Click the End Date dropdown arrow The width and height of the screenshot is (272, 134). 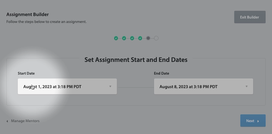(x=246, y=86)
